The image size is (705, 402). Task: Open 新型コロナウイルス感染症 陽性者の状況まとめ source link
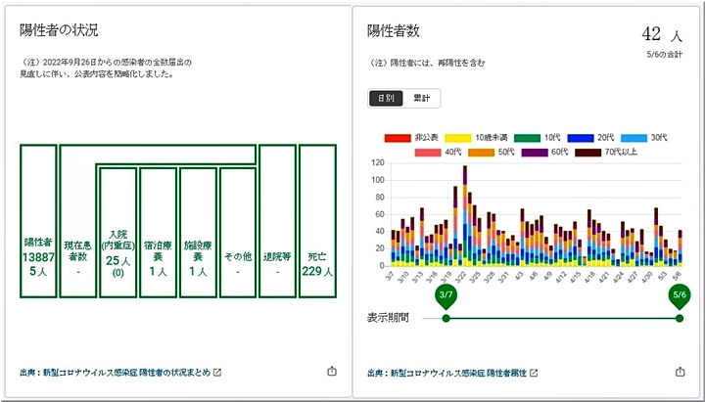pos(115,373)
